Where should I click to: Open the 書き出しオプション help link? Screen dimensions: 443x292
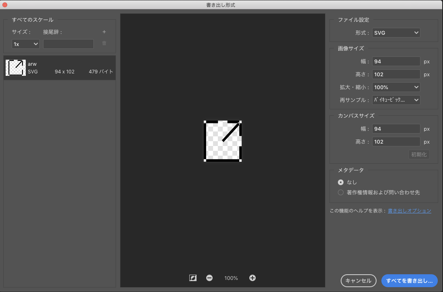[409, 211]
